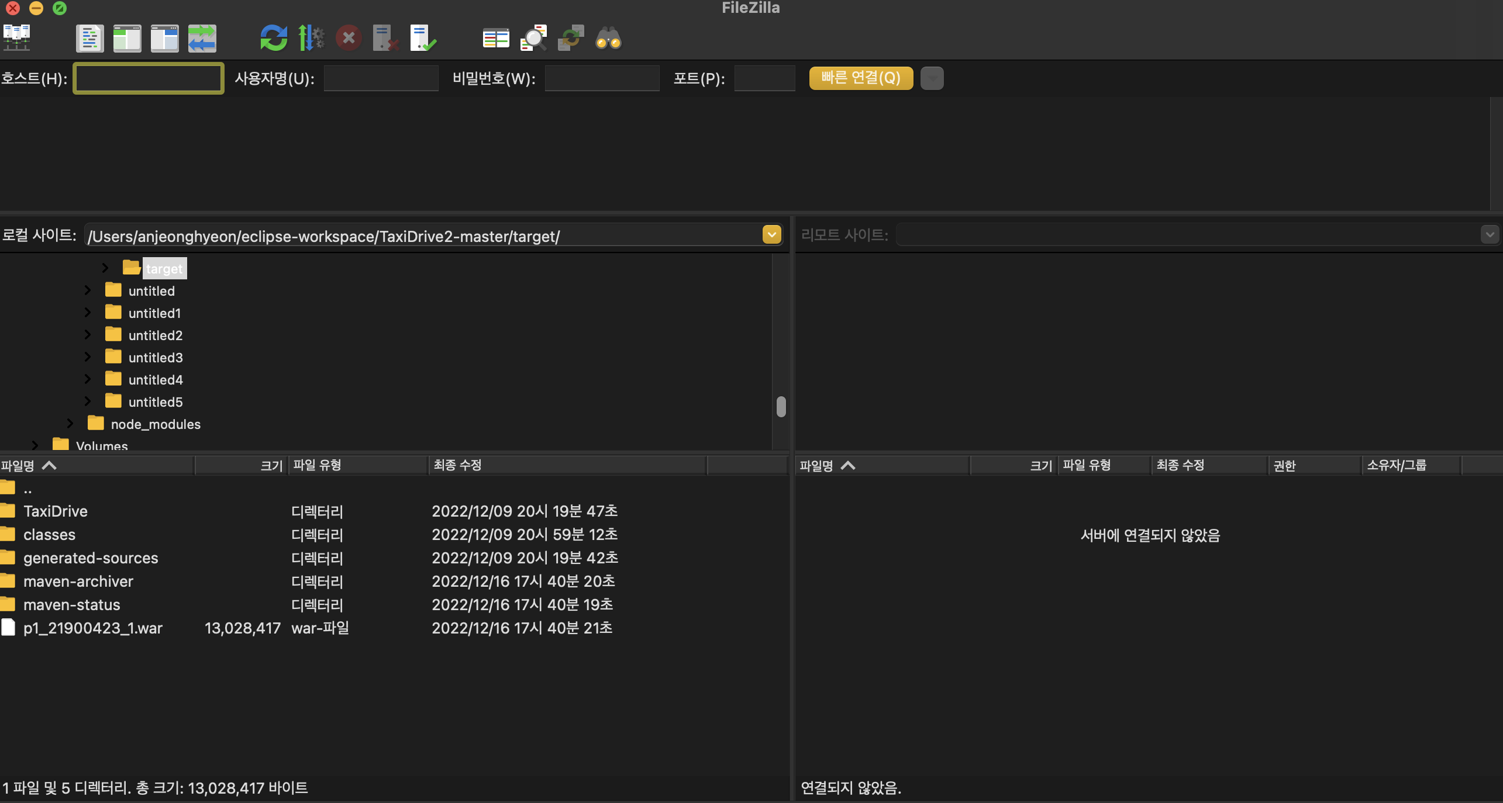The height and width of the screenshot is (803, 1503).
Task: Click the binoculars file search icon
Action: coord(608,39)
